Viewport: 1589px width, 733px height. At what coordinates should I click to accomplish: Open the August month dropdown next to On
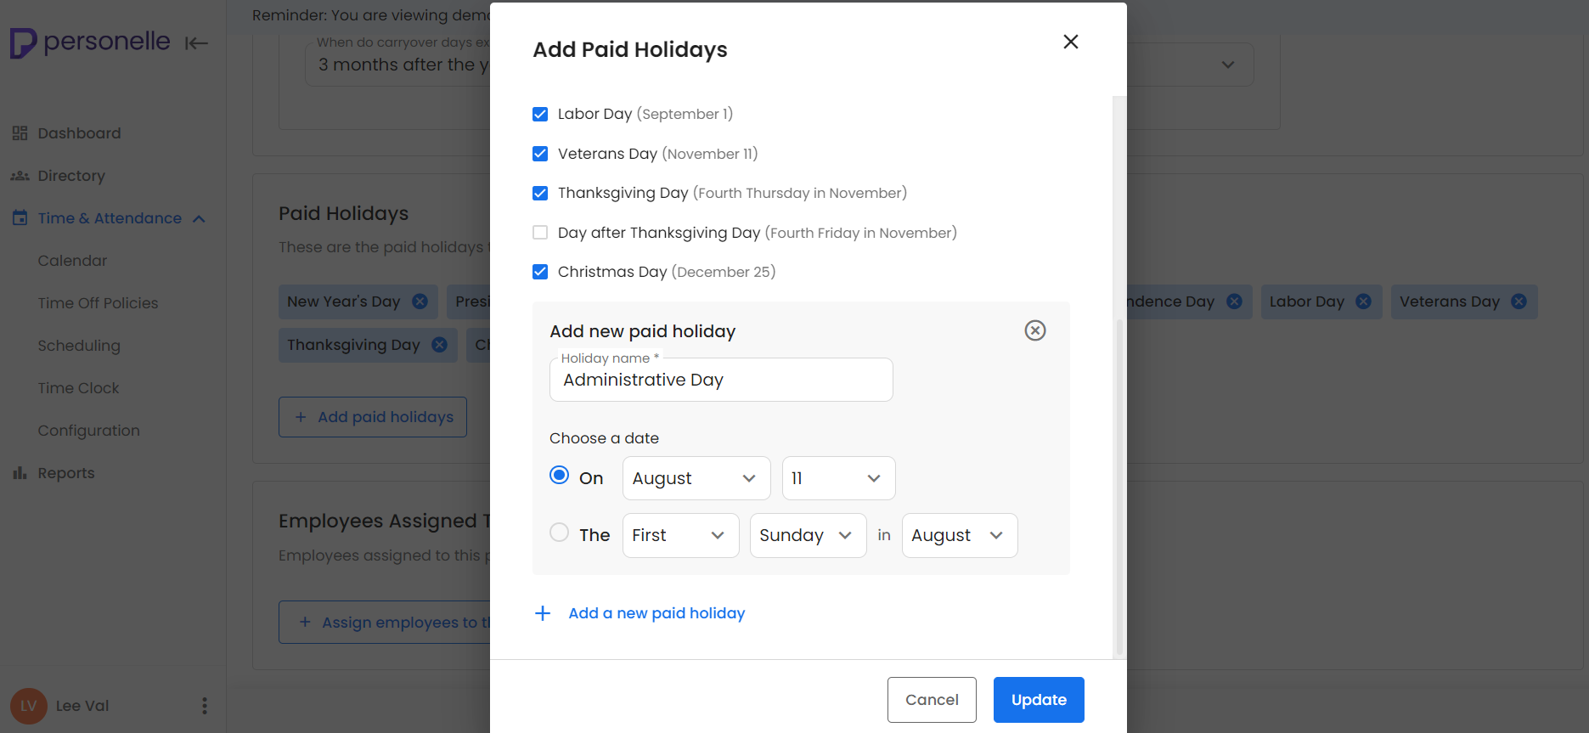pyautogui.click(x=696, y=478)
